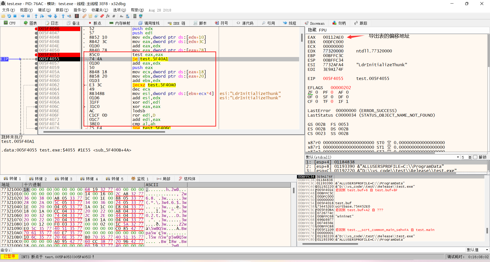Toggle breakpoint bullet at address 005F4062
Viewport: 490px width, 262px height.
click(36, 85)
